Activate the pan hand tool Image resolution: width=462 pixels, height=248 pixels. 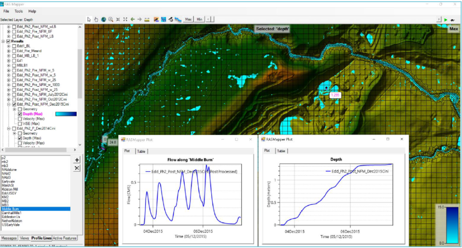tap(96, 19)
